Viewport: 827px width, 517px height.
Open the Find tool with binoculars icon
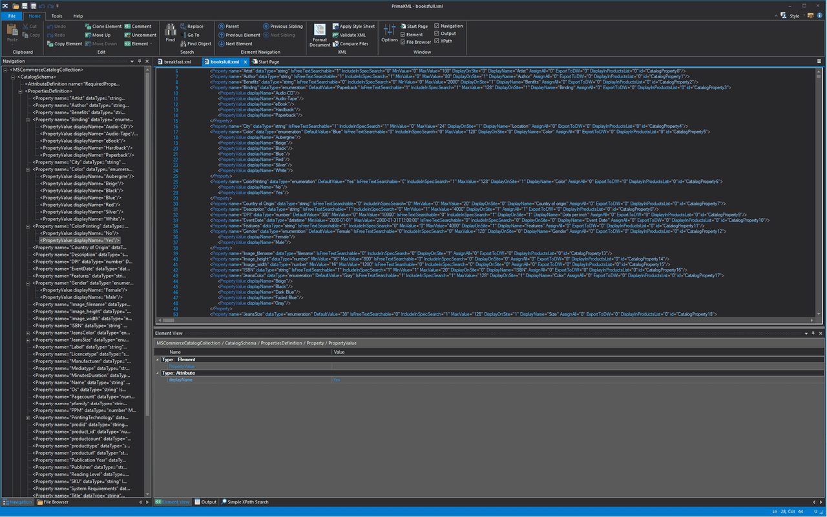(170, 32)
